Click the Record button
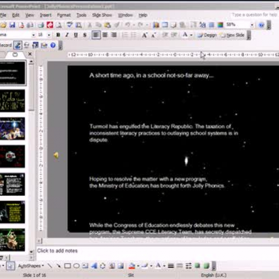This screenshot has height=279, width=279. click(6, 45)
